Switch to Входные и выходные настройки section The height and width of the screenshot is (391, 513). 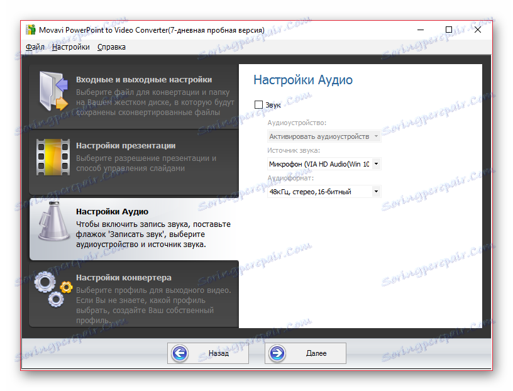pyautogui.click(x=134, y=97)
